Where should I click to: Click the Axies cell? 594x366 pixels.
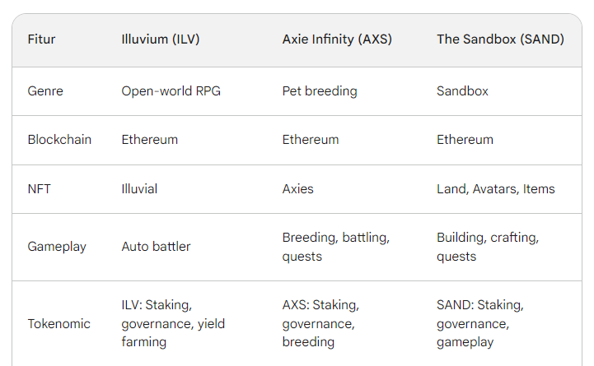(x=297, y=189)
